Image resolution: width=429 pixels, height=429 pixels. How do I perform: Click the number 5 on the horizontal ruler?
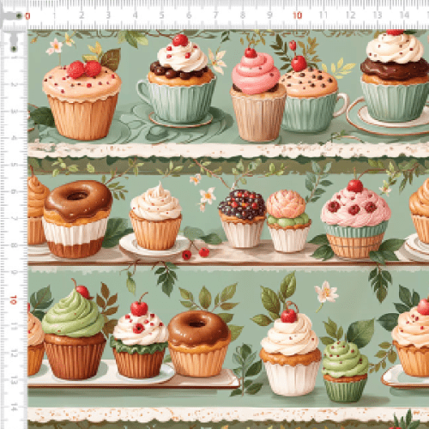point(162,15)
